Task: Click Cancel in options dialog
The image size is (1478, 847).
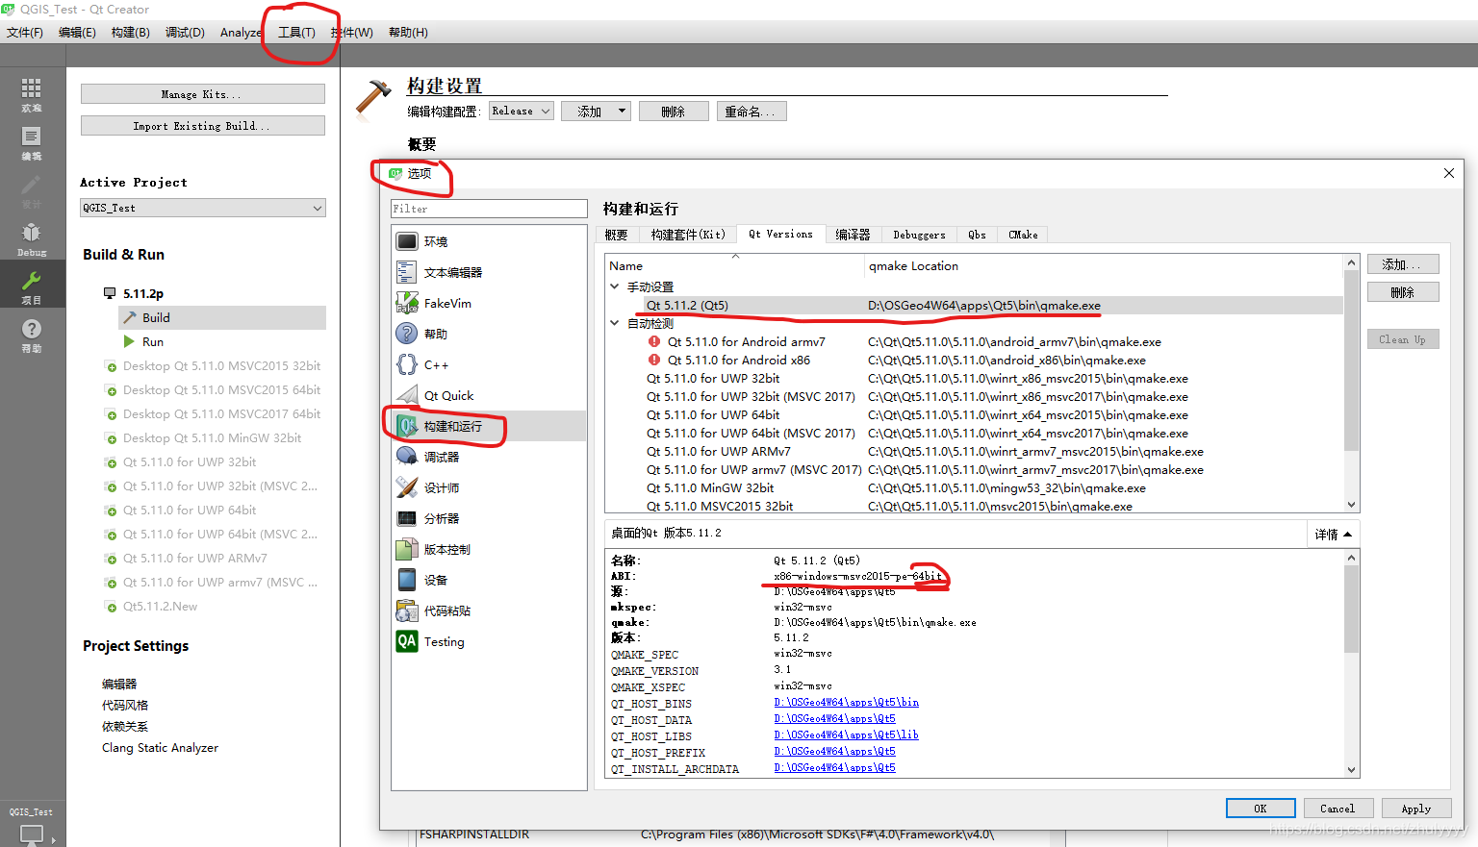Action: [1338, 809]
